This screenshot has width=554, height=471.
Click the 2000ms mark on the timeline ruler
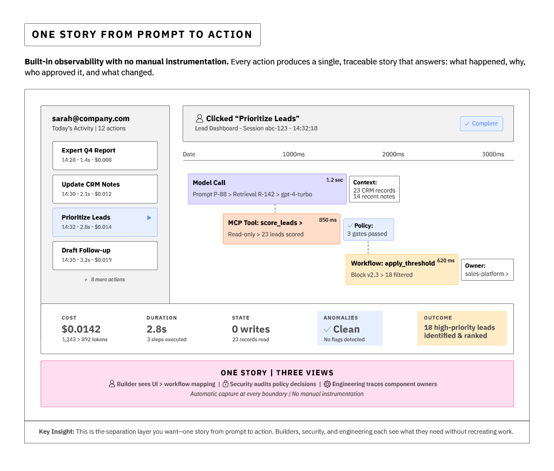point(392,154)
